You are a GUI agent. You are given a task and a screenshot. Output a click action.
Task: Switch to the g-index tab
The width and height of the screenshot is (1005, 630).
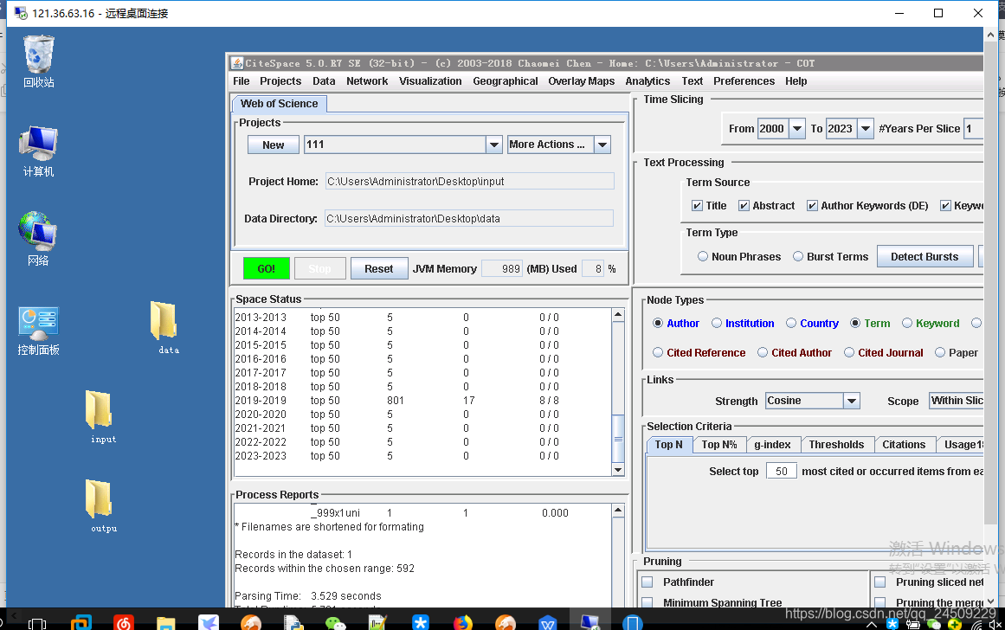(772, 445)
